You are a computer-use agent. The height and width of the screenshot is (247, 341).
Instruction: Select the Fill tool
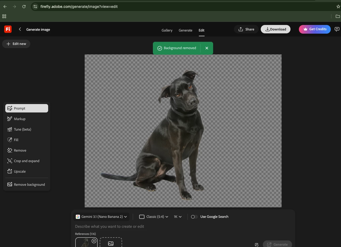click(x=27, y=140)
